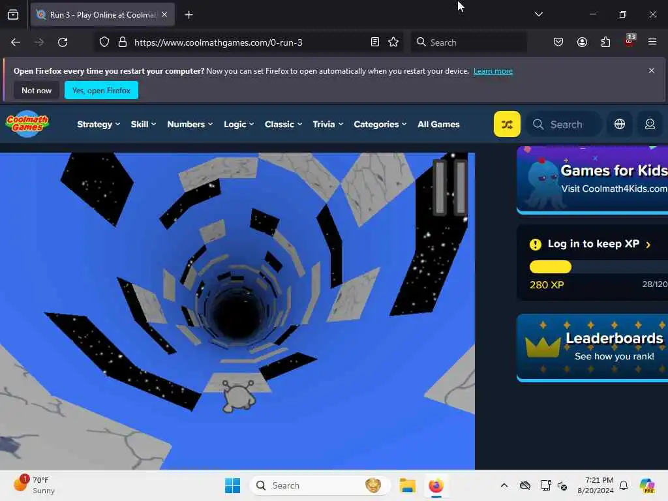
Task: Open recent browsing Firefox View icon
Action: pyautogui.click(x=13, y=15)
